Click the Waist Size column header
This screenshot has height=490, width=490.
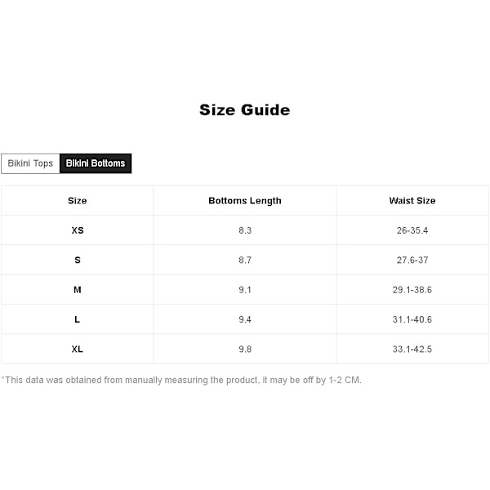point(412,201)
